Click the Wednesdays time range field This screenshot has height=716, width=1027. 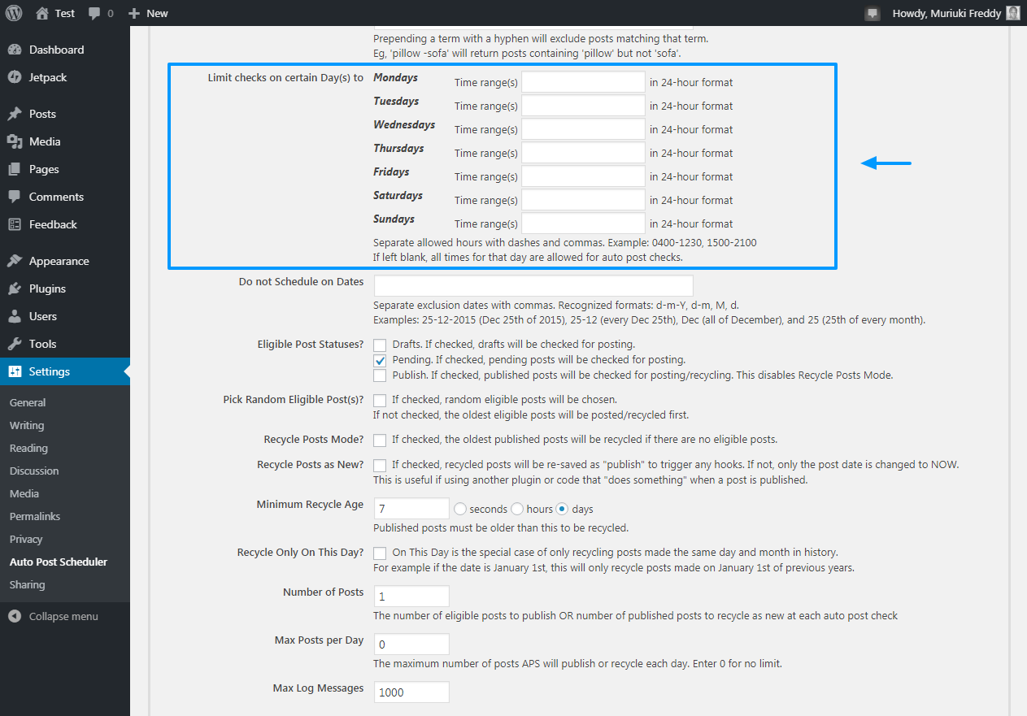(583, 129)
